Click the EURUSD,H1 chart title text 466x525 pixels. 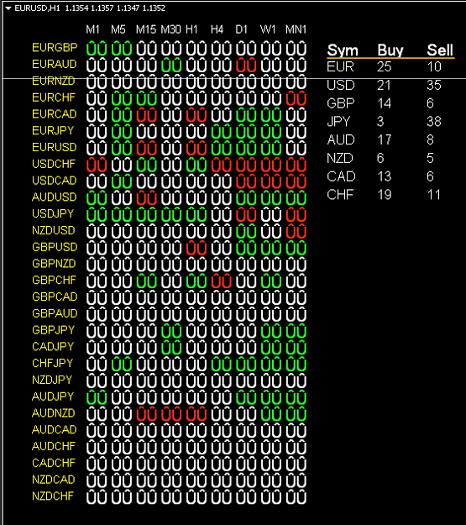[37, 8]
